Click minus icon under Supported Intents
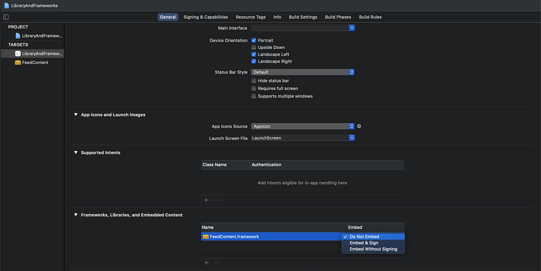Screen dimensions: 541x271 [216, 200]
